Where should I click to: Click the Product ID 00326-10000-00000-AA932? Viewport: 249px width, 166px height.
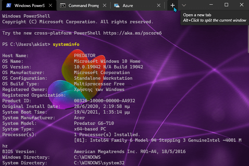click(x=105, y=101)
